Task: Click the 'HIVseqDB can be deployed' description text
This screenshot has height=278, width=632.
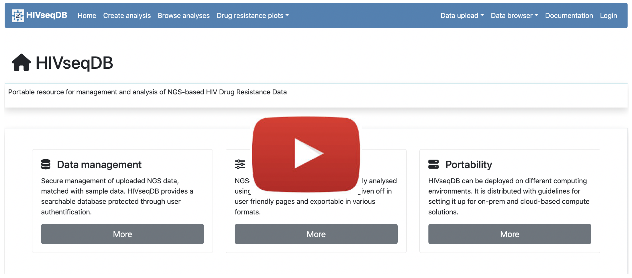Action: tap(509, 196)
